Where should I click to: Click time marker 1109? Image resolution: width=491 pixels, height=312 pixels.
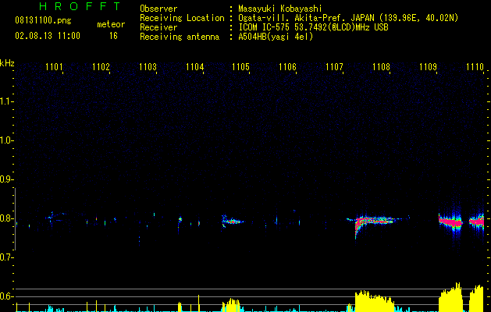(428, 66)
